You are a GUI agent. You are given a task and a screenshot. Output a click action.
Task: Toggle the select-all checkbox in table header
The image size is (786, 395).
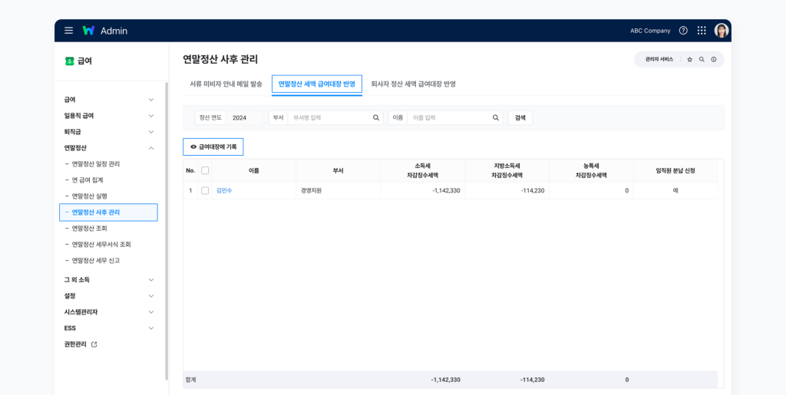(x=205, y=170)
